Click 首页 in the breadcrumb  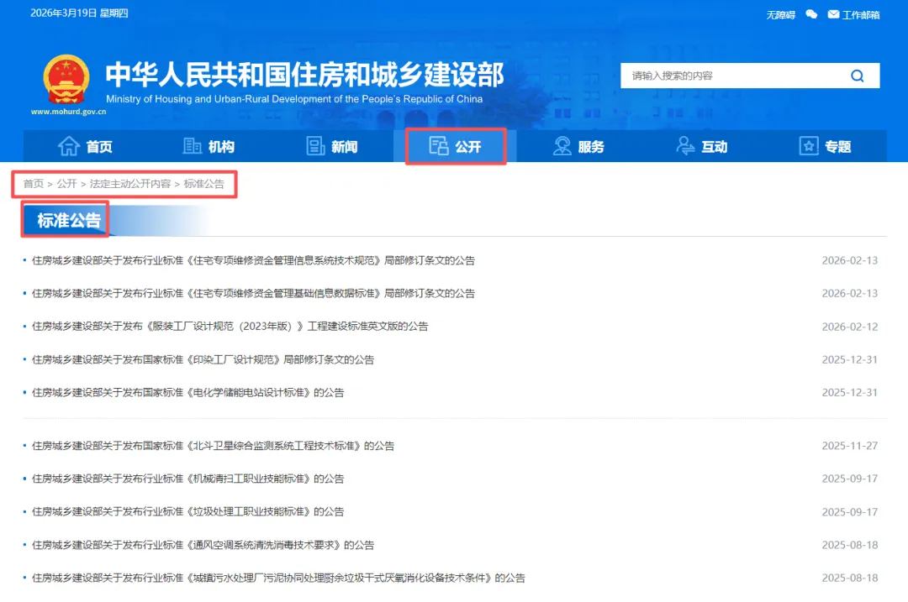coord(34,184)
